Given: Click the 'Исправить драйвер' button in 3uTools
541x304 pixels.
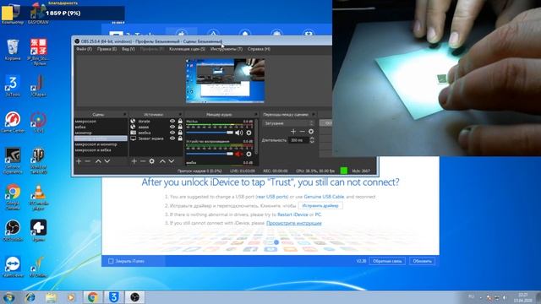Looking at the screenshot, I should 320,206.
